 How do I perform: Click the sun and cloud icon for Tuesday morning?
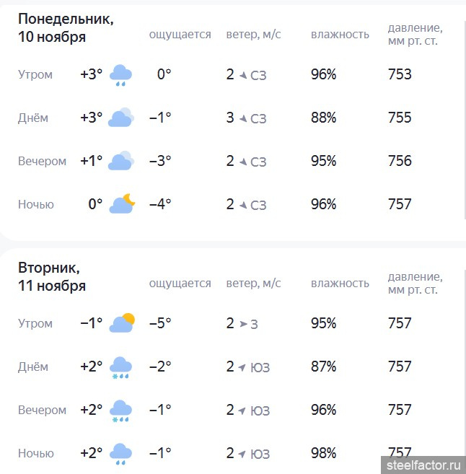[122, 323]
